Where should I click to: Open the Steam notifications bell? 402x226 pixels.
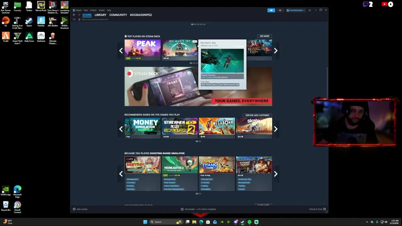[280, 10]
